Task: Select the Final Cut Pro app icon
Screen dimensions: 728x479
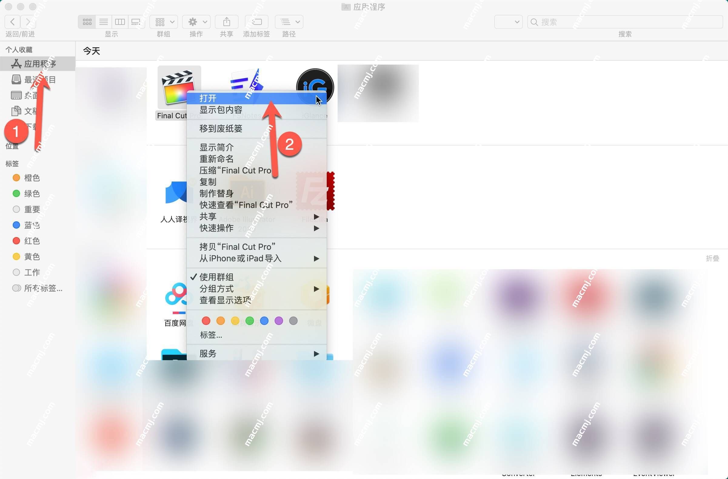Action: (179, 87)
